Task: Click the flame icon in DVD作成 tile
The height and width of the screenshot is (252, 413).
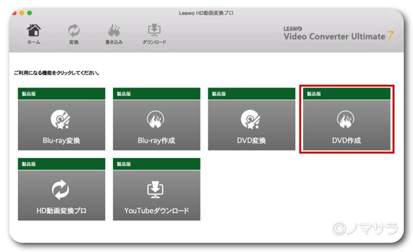Action: click(345, 119)
